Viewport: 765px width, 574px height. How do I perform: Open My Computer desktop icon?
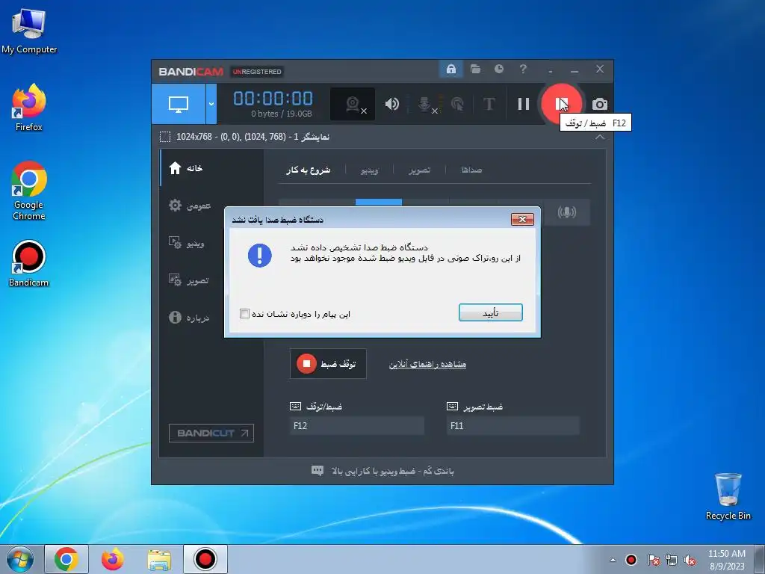pyautogui.click(x=29, y=31)
